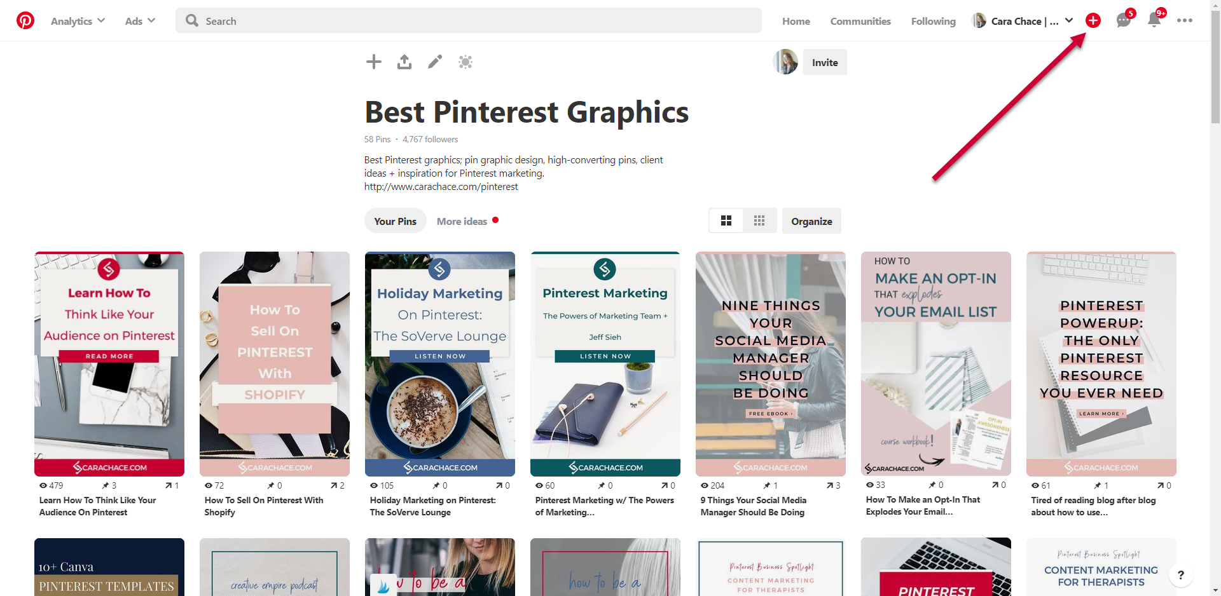
Task: Open the Analytics dropdown menu
Action: point(78,21)
